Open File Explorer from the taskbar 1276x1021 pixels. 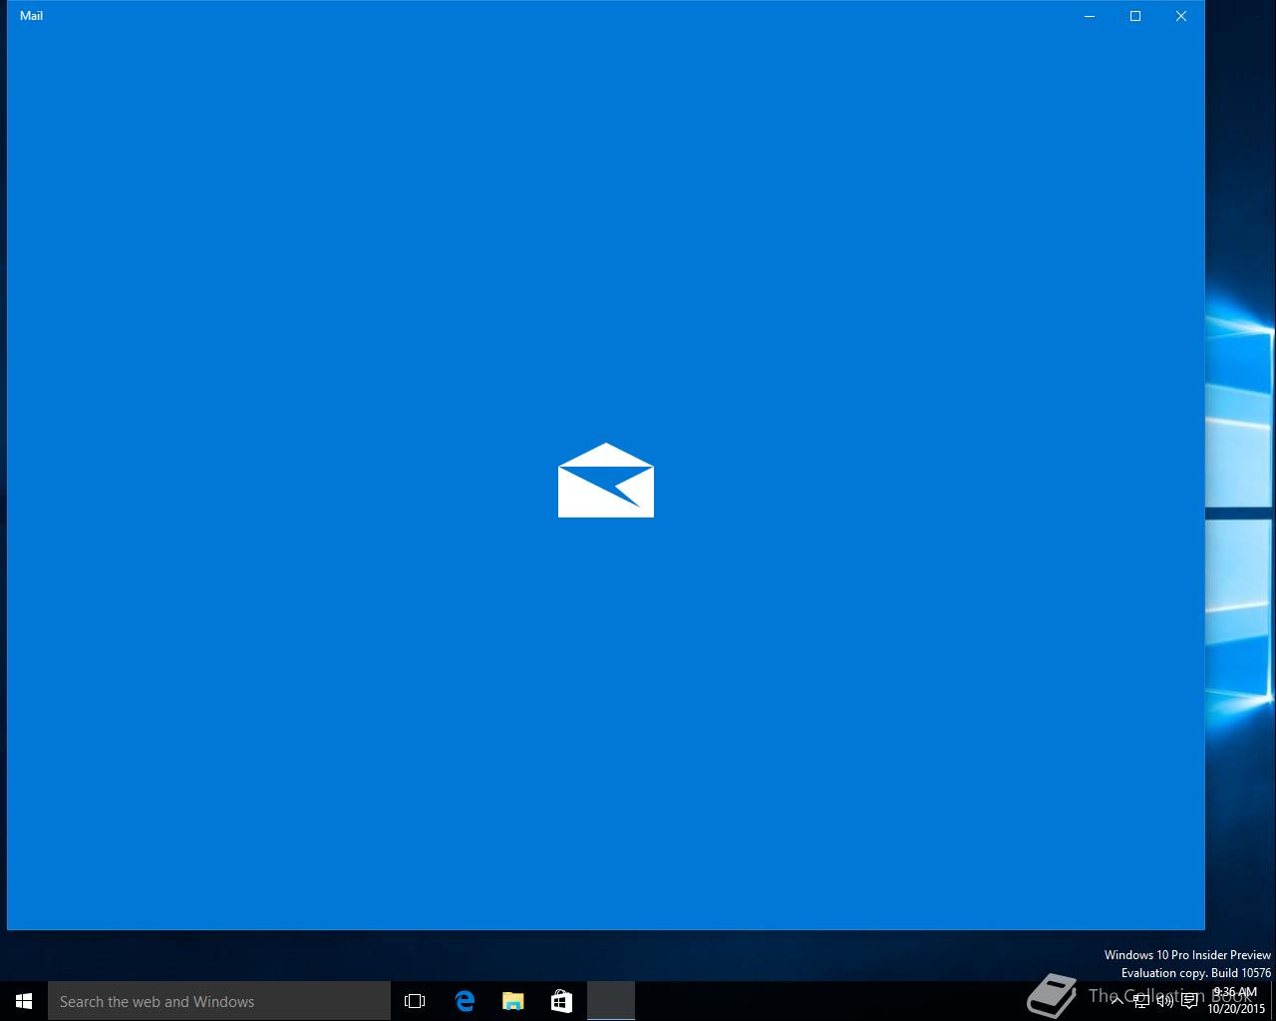(x=512, y=1001)
